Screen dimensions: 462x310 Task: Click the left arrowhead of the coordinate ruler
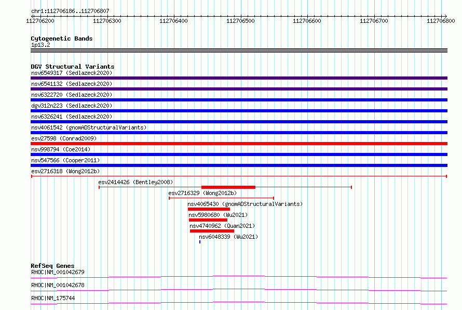click(x=32, y=16)
